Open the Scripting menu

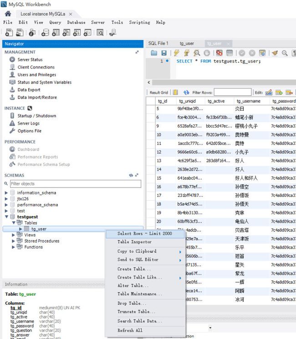(x=139, y=22)
